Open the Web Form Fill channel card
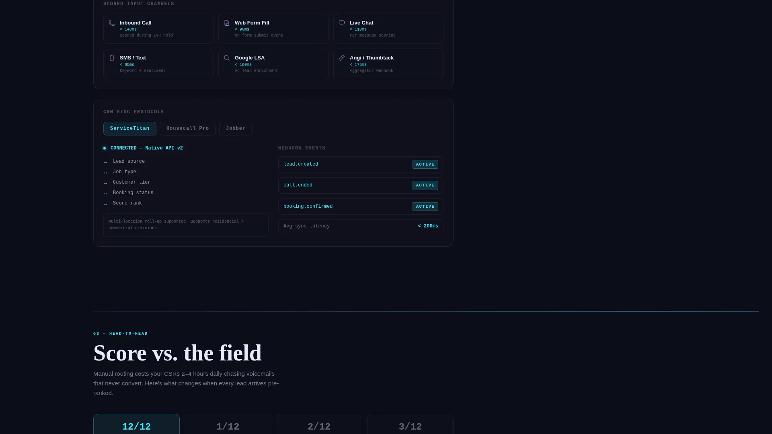Screen dimensions: 772x434 click(x=273, y=29)
